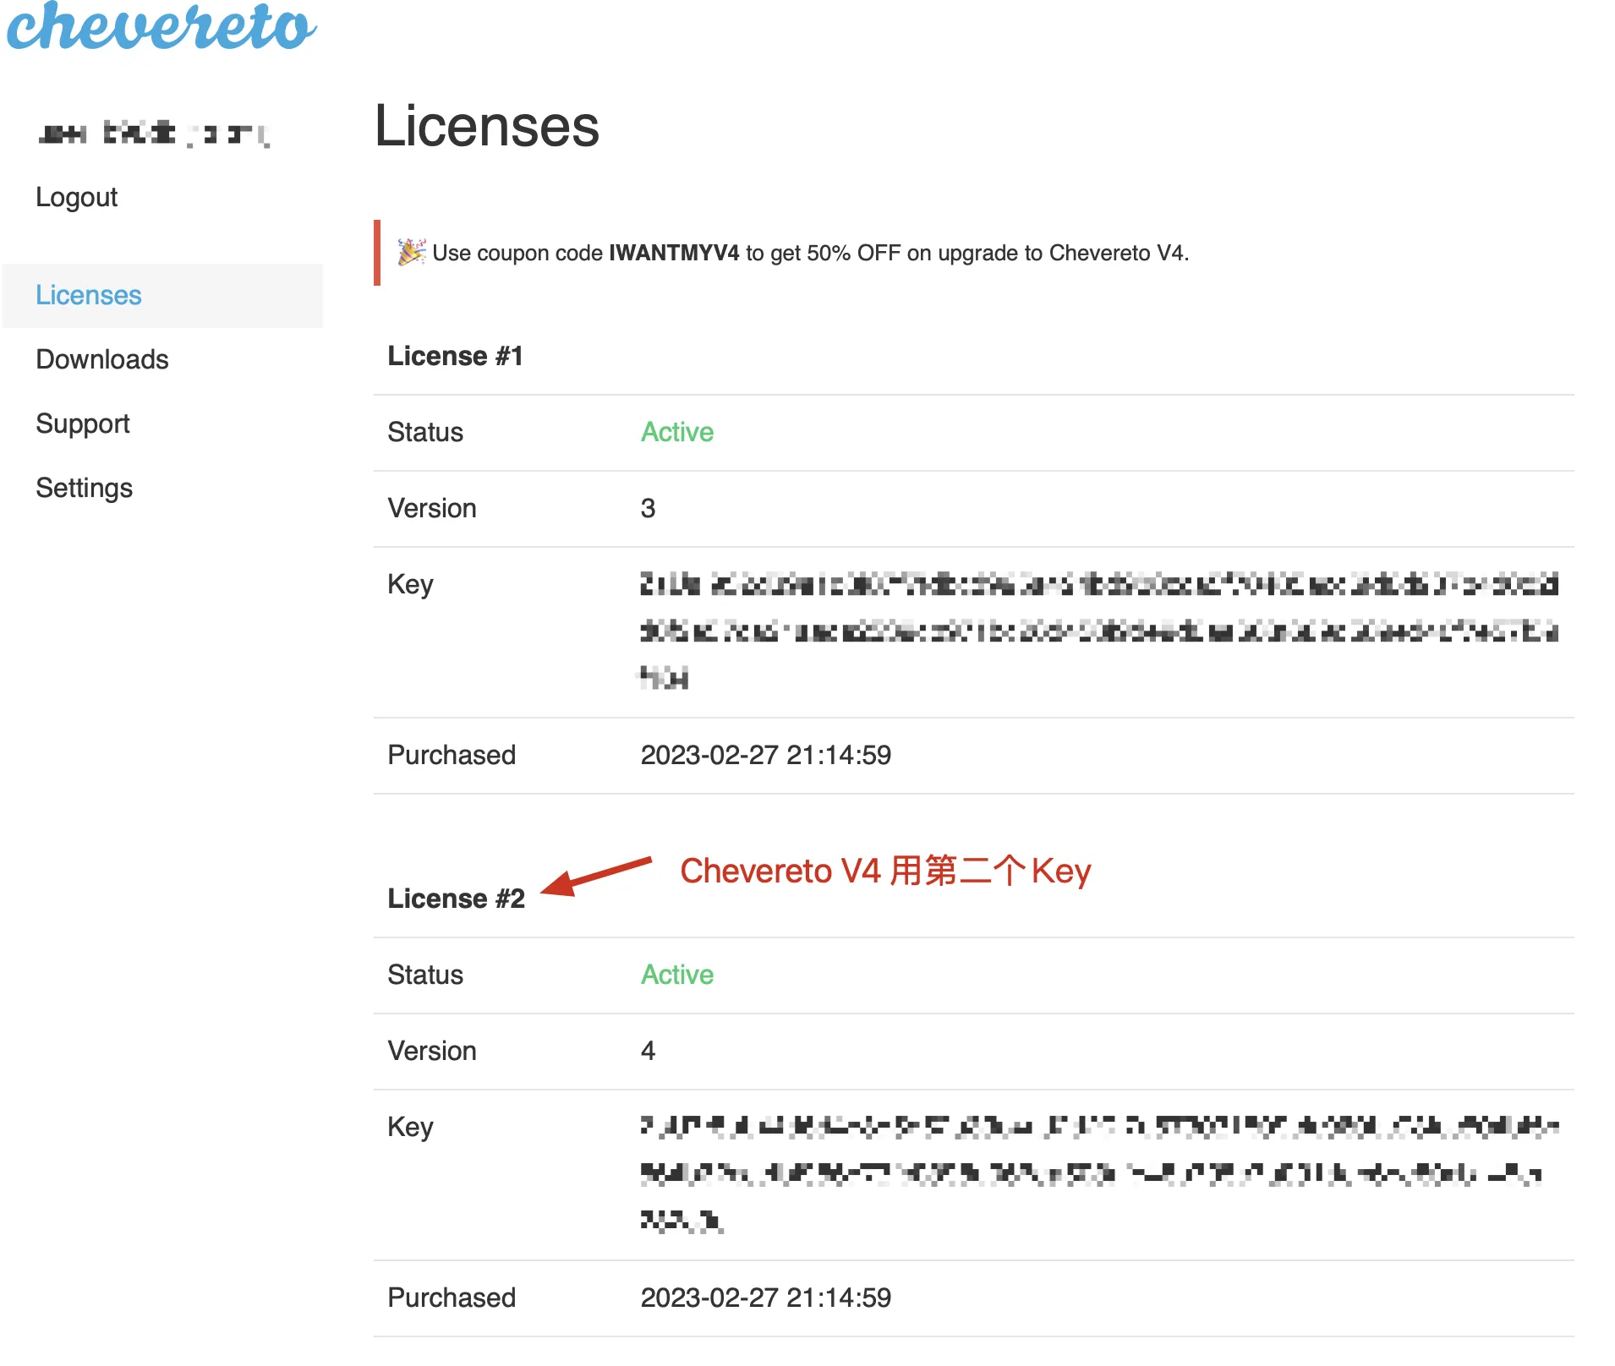Click Logout to sign out
The height and width of the screenshot is (1366, 1615).
pyautogui.click(x=76, y=196)
